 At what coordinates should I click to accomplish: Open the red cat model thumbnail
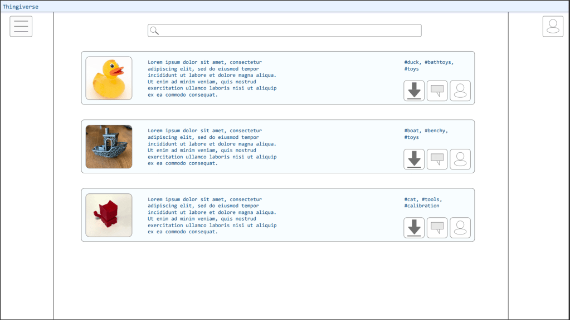[109, 215]
